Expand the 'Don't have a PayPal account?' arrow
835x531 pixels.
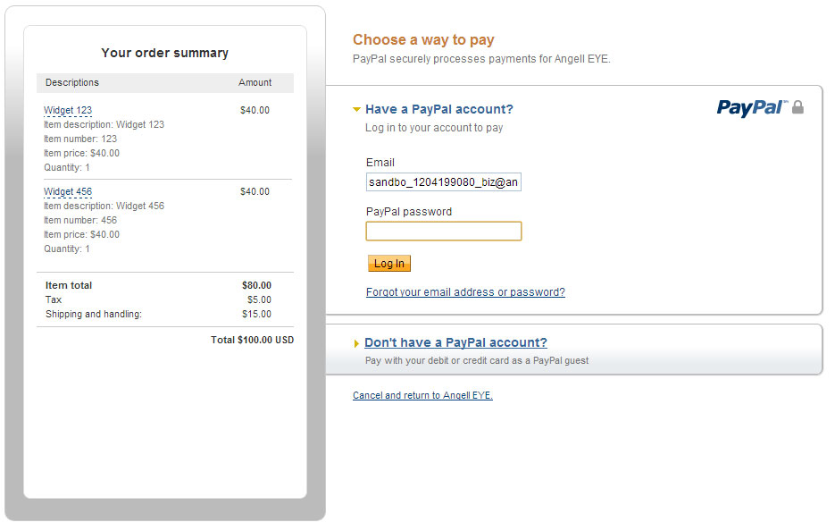pos(356,343)
